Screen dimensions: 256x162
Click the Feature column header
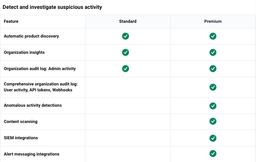[x=11, y=21]
